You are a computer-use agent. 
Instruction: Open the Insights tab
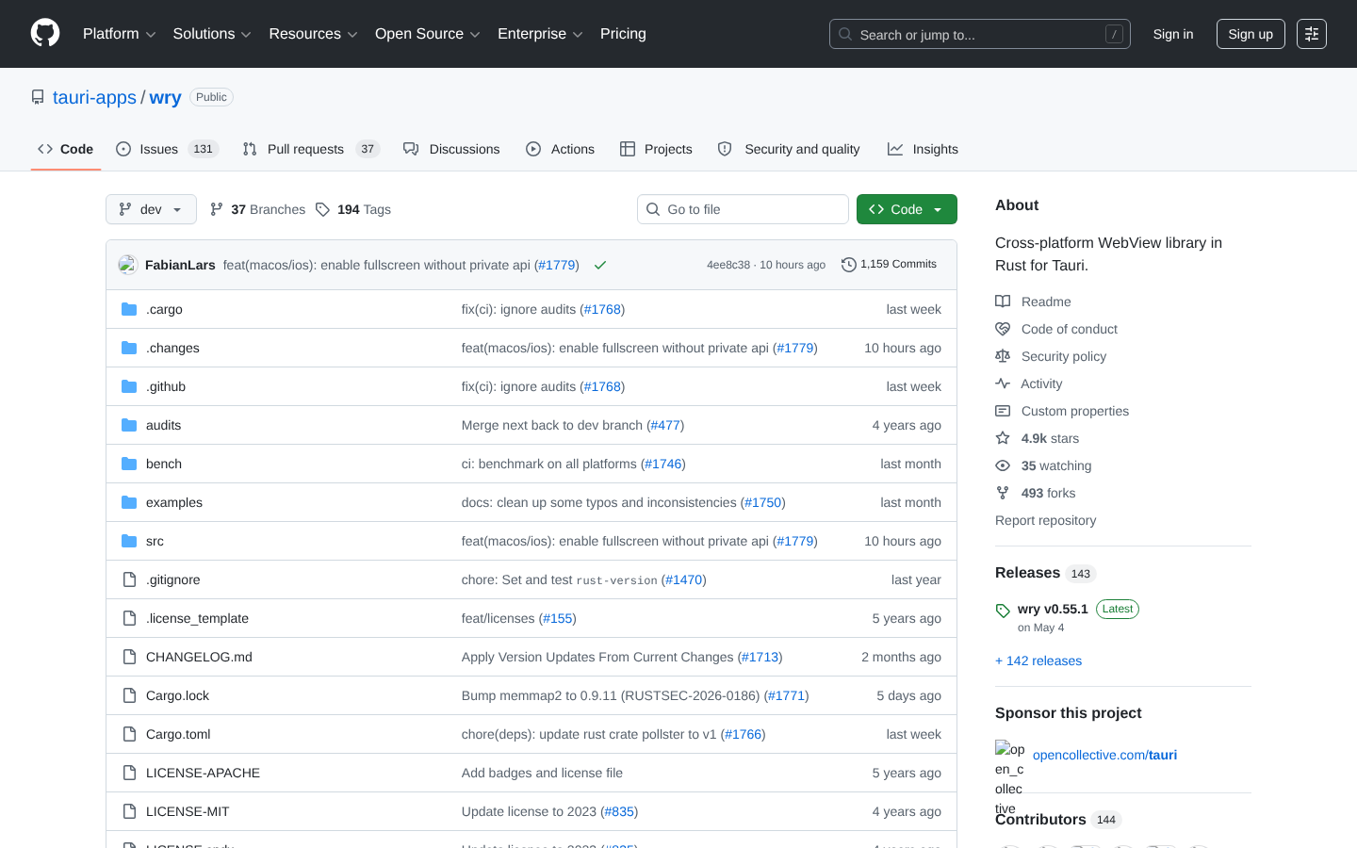click(x=923, y=149)
